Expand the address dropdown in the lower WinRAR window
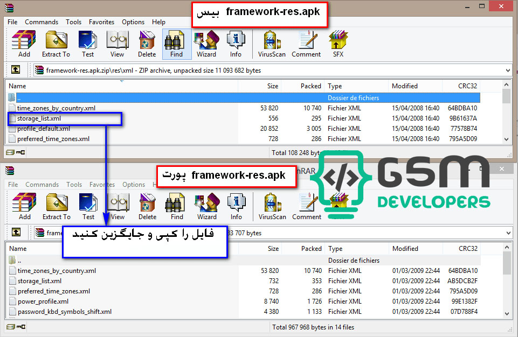518x337 pixels. [508, 233]
